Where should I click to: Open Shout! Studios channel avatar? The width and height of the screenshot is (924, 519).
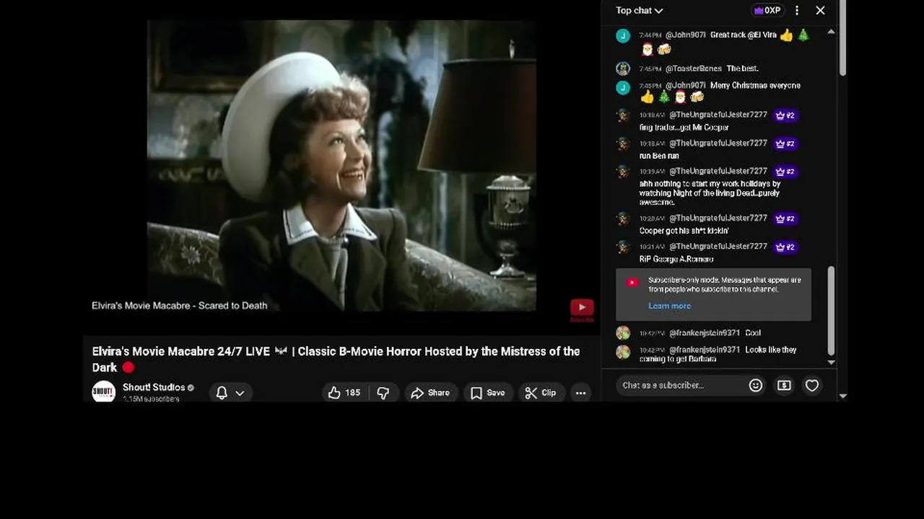coord(103,391)
